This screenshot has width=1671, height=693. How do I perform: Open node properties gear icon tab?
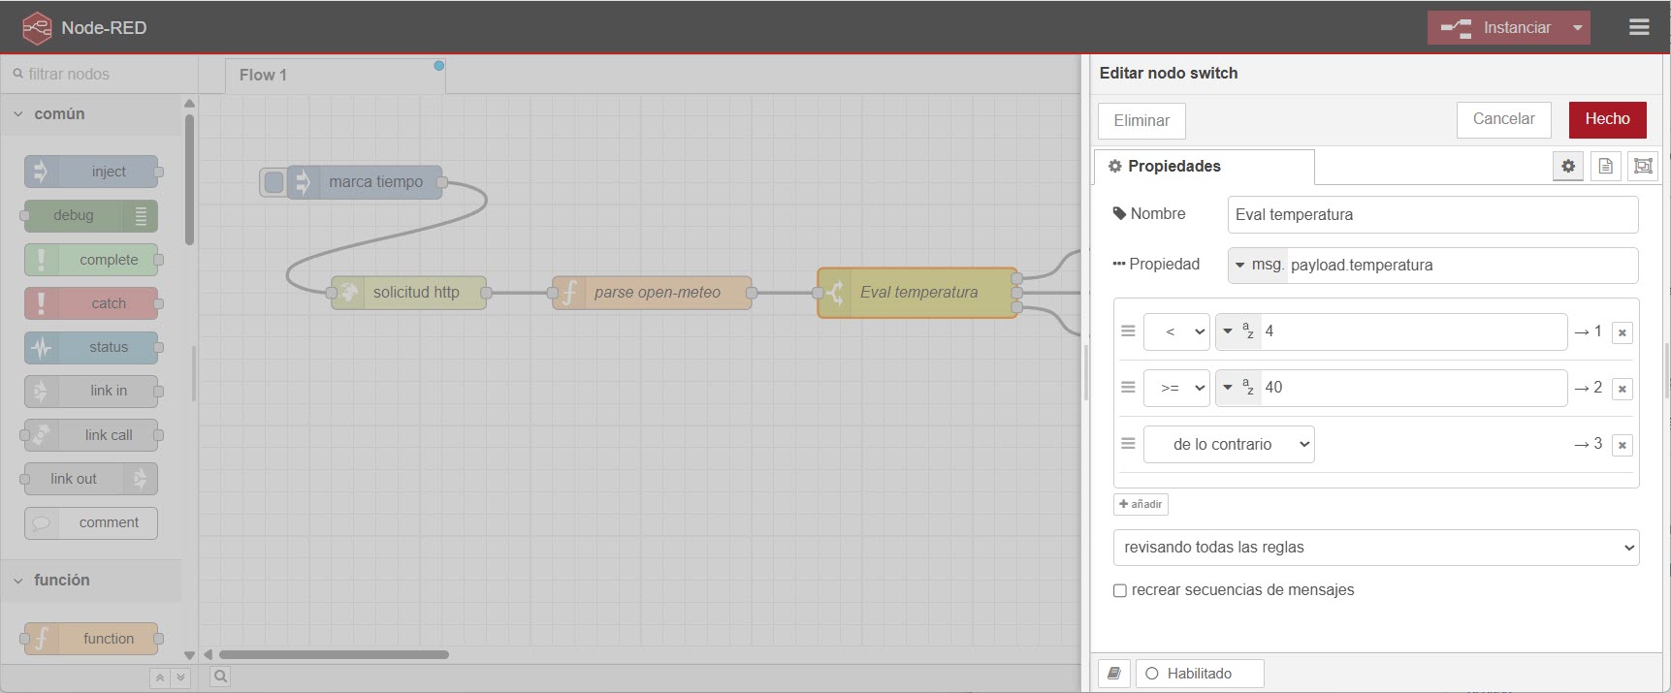point(1568,166)
